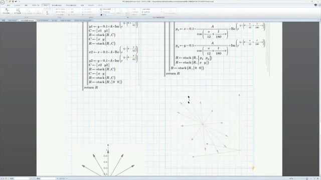This screenshot has width=321, height=180.
Task: Open the Text Formatting ribbon tab
Action: [x=71, y=5]
